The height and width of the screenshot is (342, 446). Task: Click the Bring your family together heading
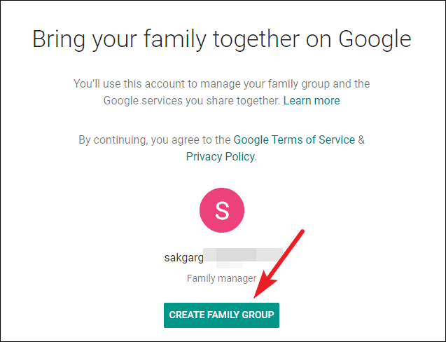point(222,39)
